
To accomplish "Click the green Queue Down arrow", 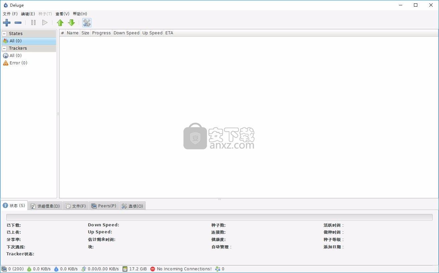I will (71, 23).
